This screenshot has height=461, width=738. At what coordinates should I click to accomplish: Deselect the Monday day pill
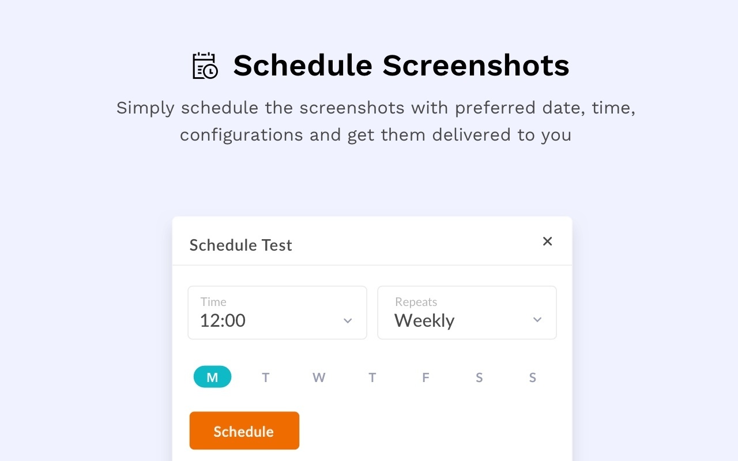[x=212, y=377]
